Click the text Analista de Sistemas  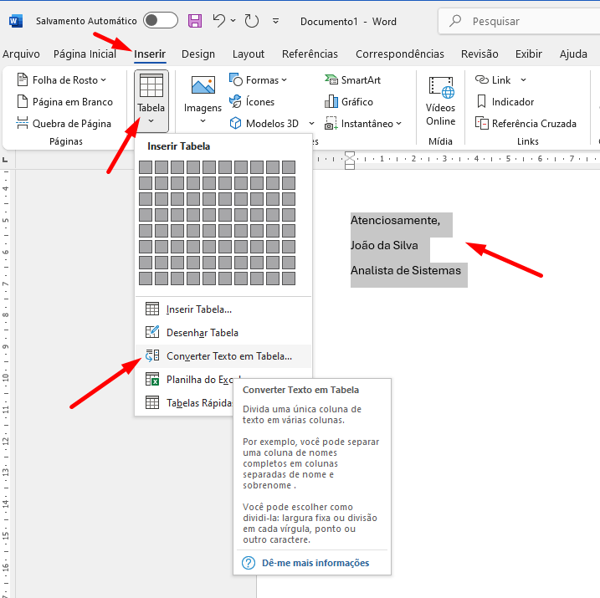[406, 270]
